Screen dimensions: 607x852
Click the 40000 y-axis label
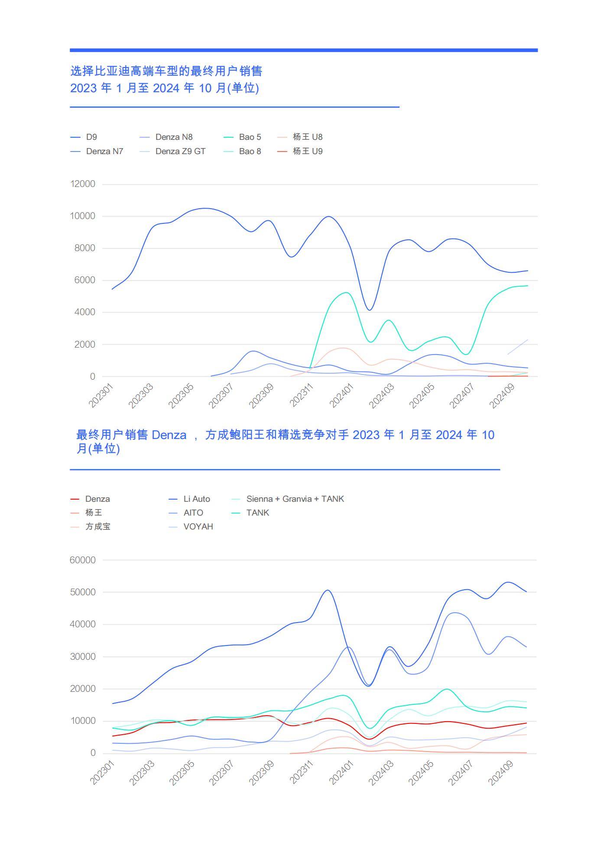(x=83, y=624)
